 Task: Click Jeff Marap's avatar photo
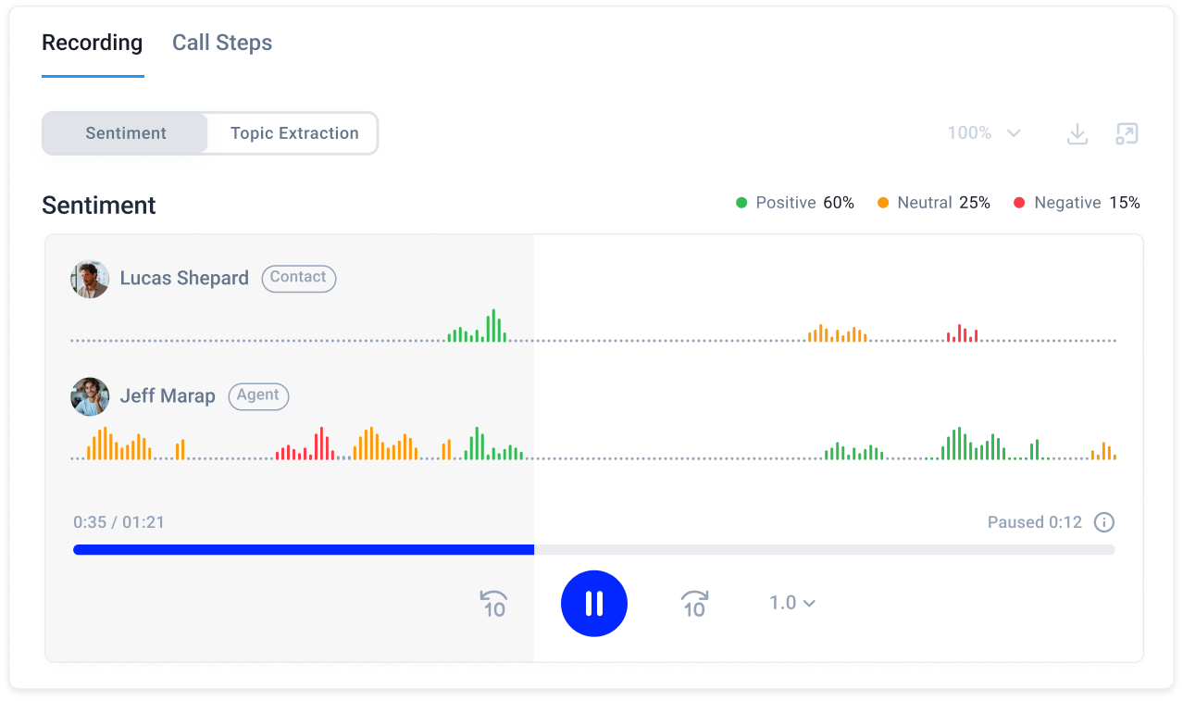click(90, 396)
